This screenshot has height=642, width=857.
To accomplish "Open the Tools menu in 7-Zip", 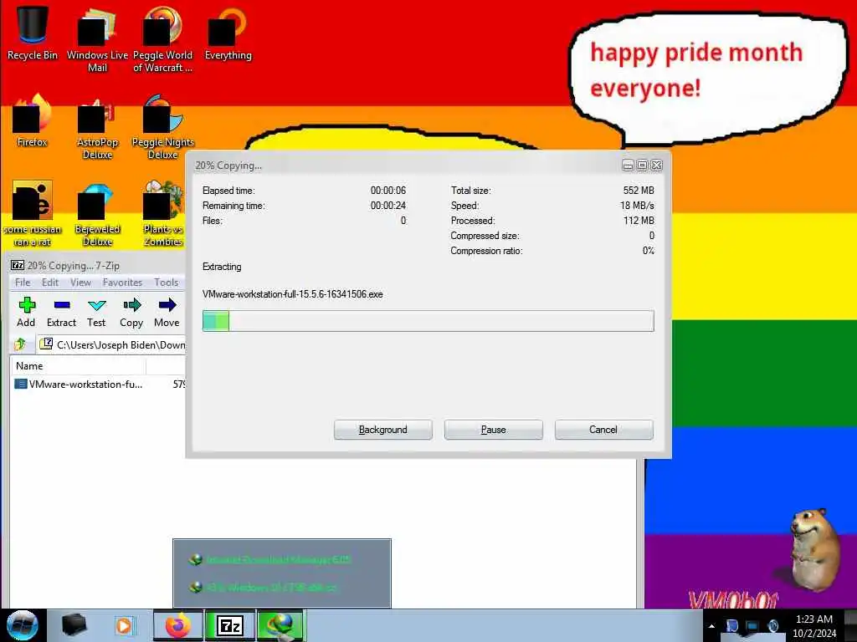I will click(167, 283).
